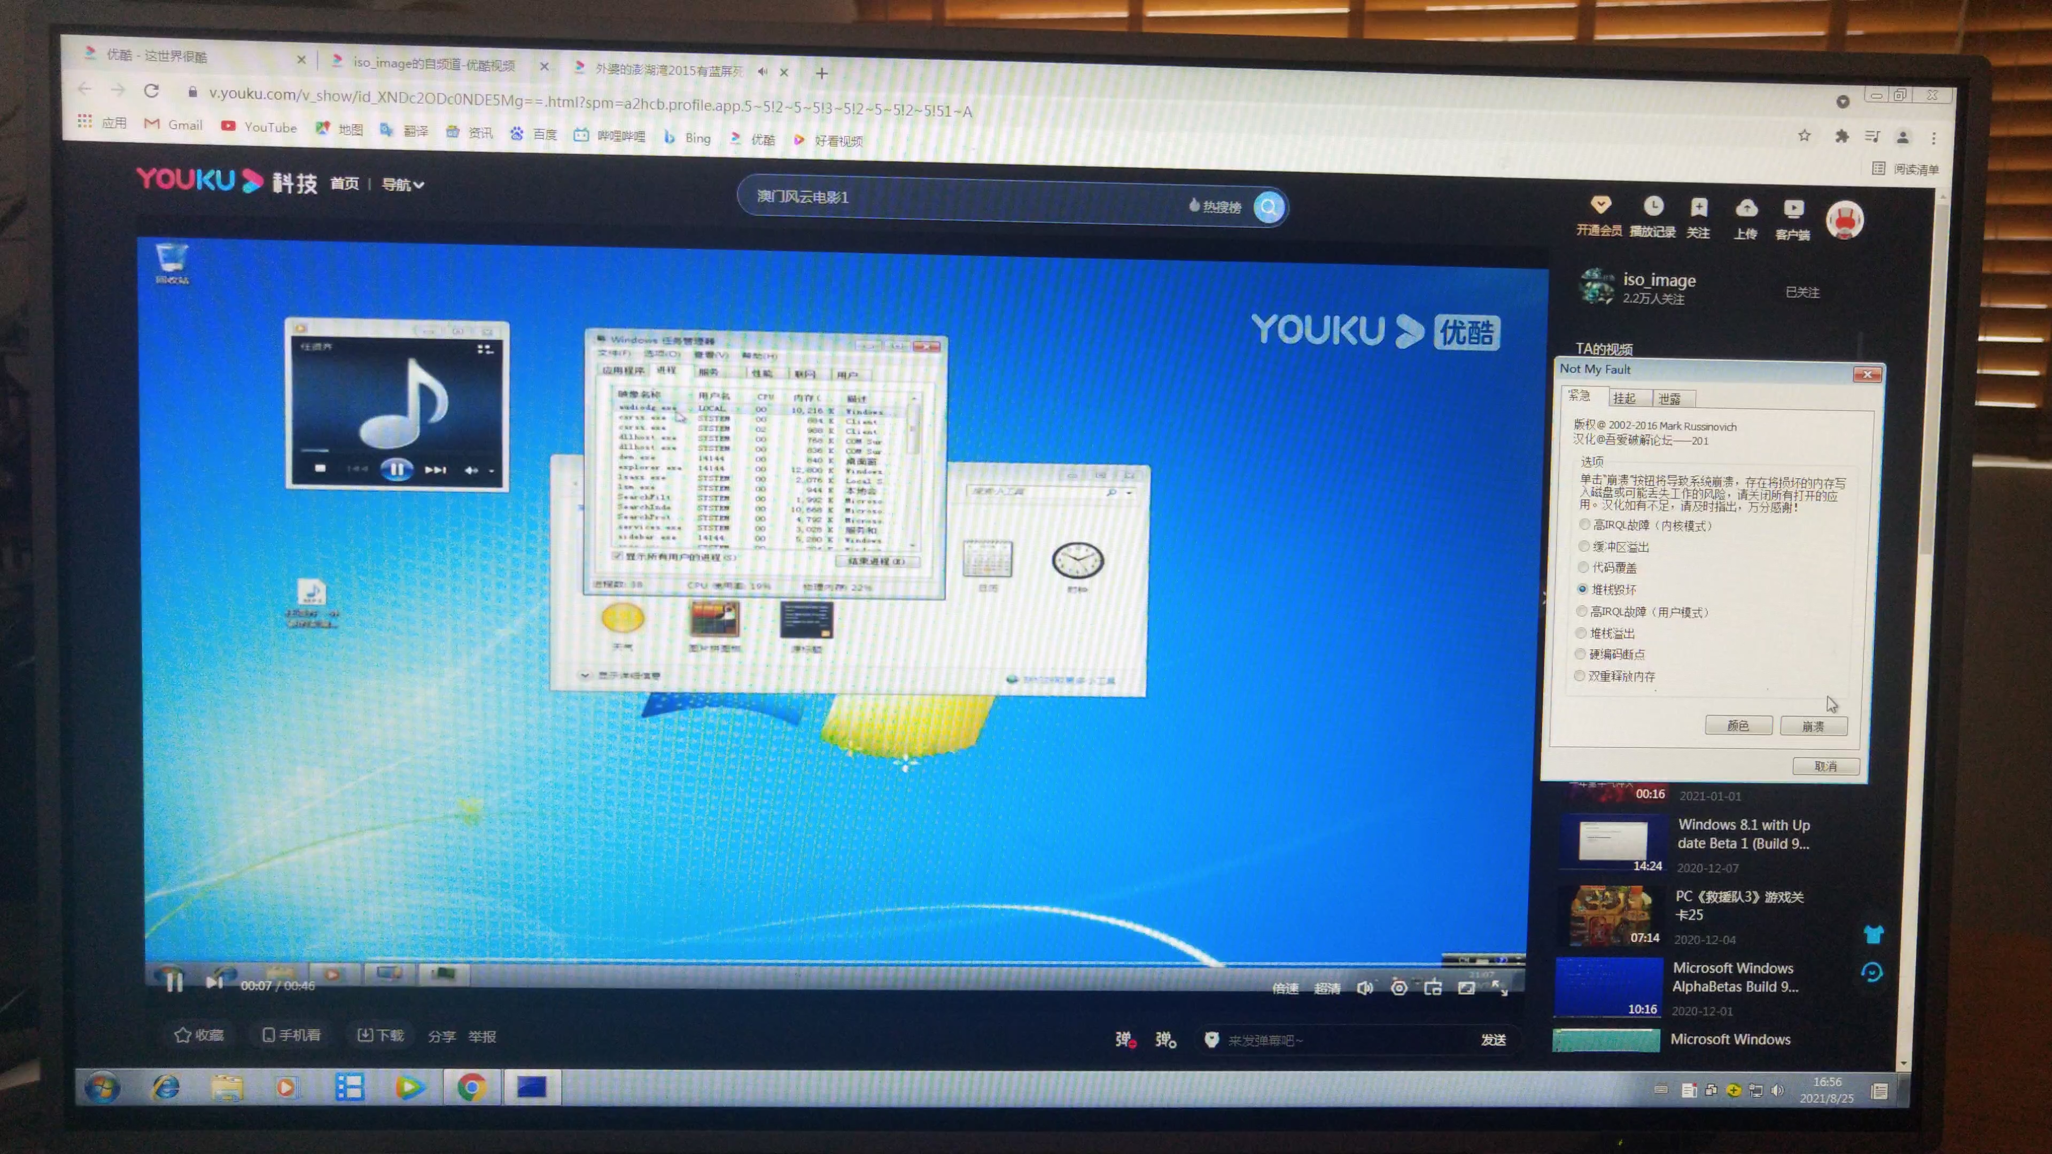The width and height of the screenshot is (2052, 1154).
Task: Click 首页 home link on Youku
Action: coord(344,183)
